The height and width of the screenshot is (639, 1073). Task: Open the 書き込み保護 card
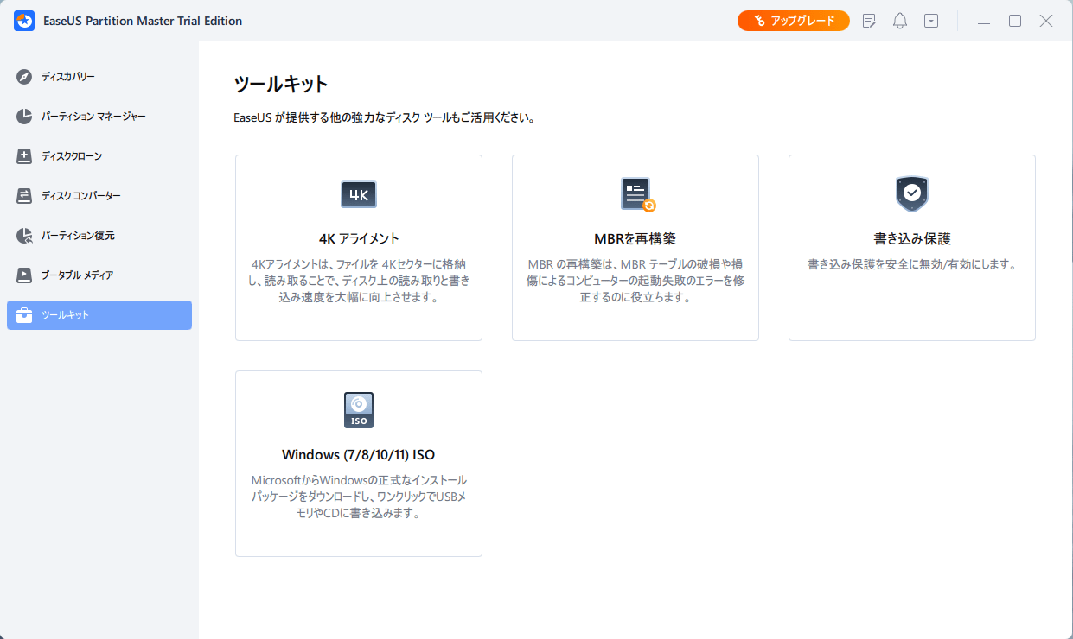(x=911, y=247)
